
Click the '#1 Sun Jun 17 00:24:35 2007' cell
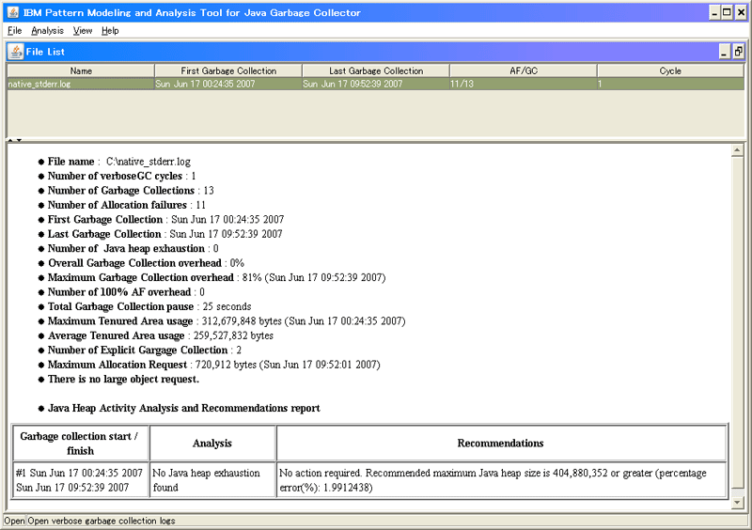click(81, 479)
